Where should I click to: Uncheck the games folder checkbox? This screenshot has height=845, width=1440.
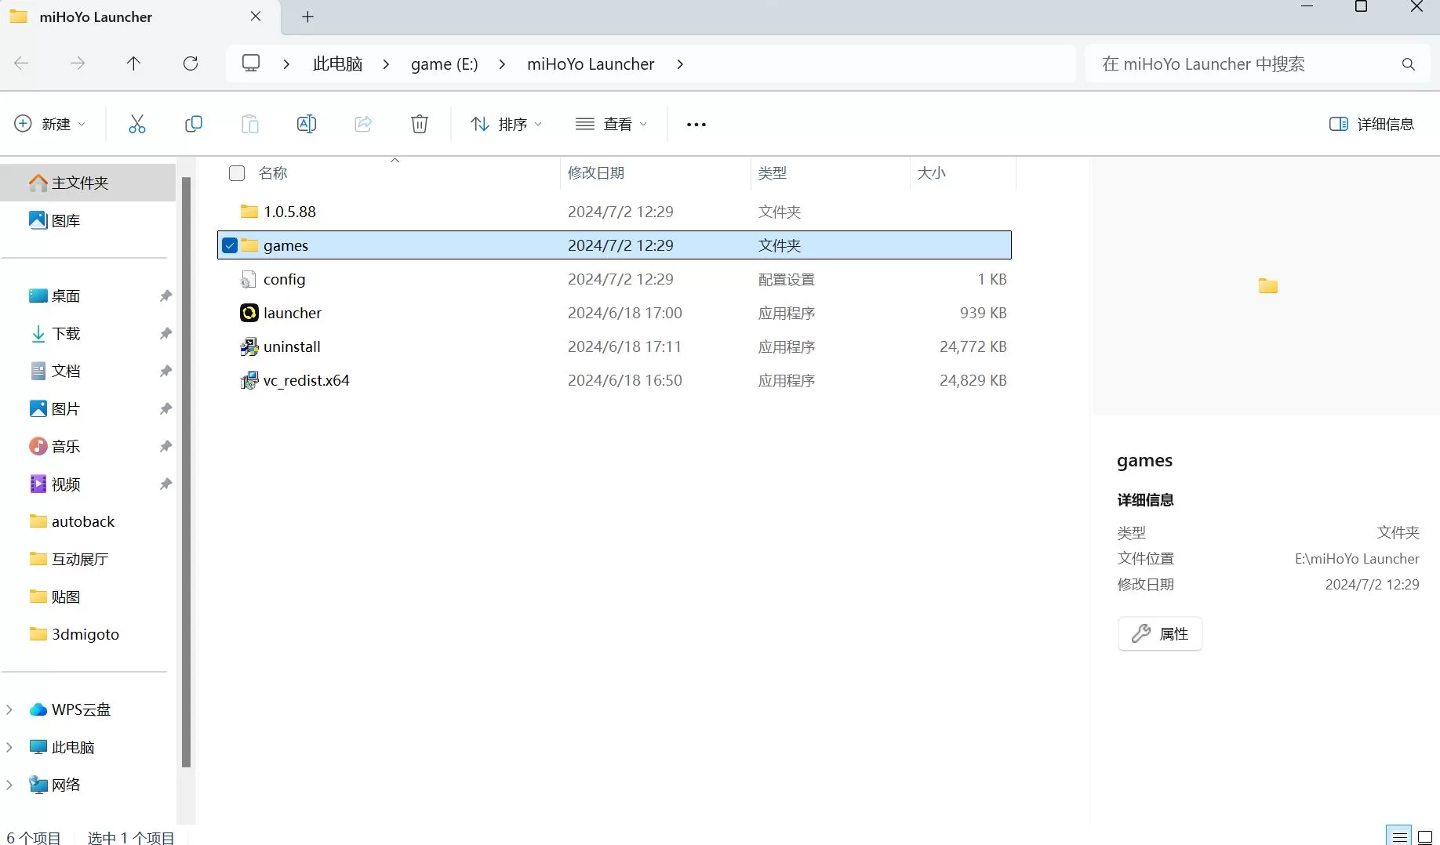(x=228, y=245)
